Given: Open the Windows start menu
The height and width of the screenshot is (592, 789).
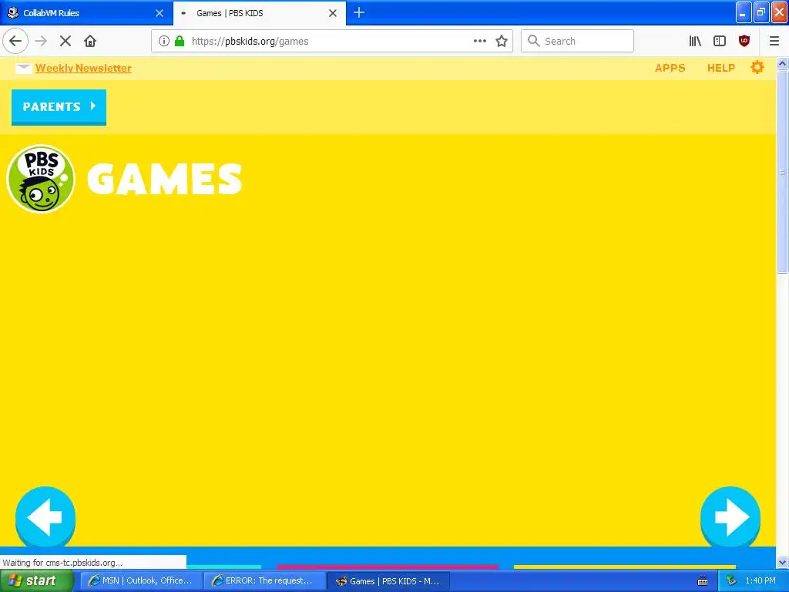Looking at the screenshot, I should click(x=37, y=580).
